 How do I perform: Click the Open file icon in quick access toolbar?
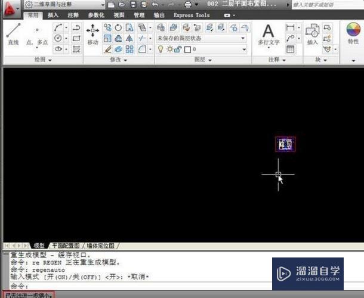tap(122, 4)
